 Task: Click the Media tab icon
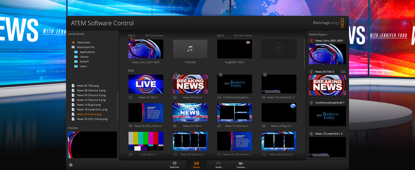196,165
